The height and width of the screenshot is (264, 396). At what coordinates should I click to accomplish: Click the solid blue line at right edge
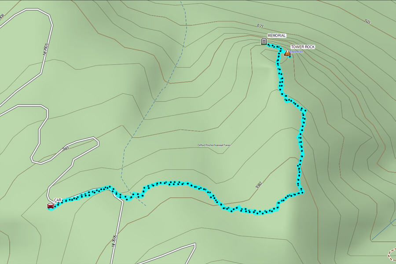pos(384,231)
